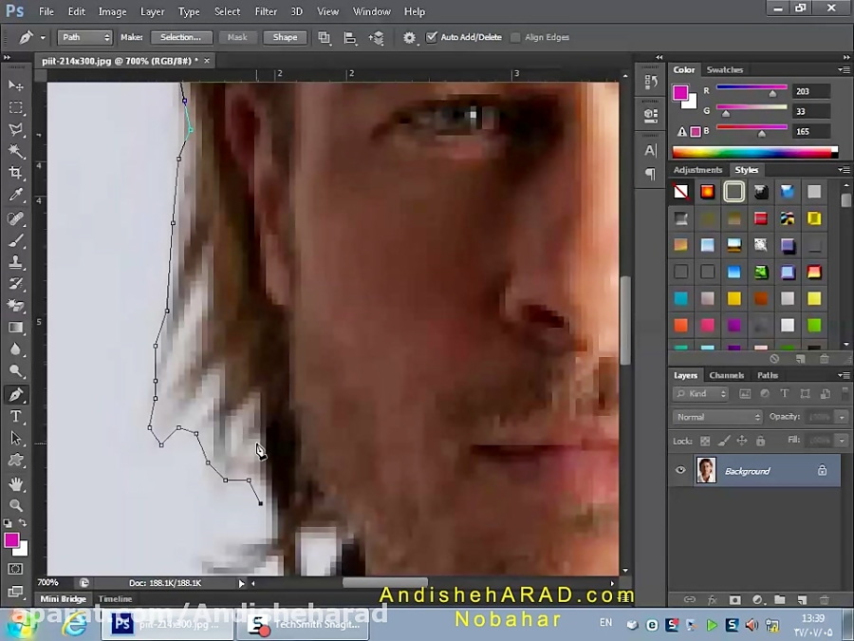Click the R value field 203
854x641 pixels.
[811, 91]
